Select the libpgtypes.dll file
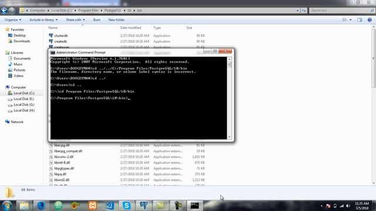This screenshot has height=211, width=376. [64, 168]
